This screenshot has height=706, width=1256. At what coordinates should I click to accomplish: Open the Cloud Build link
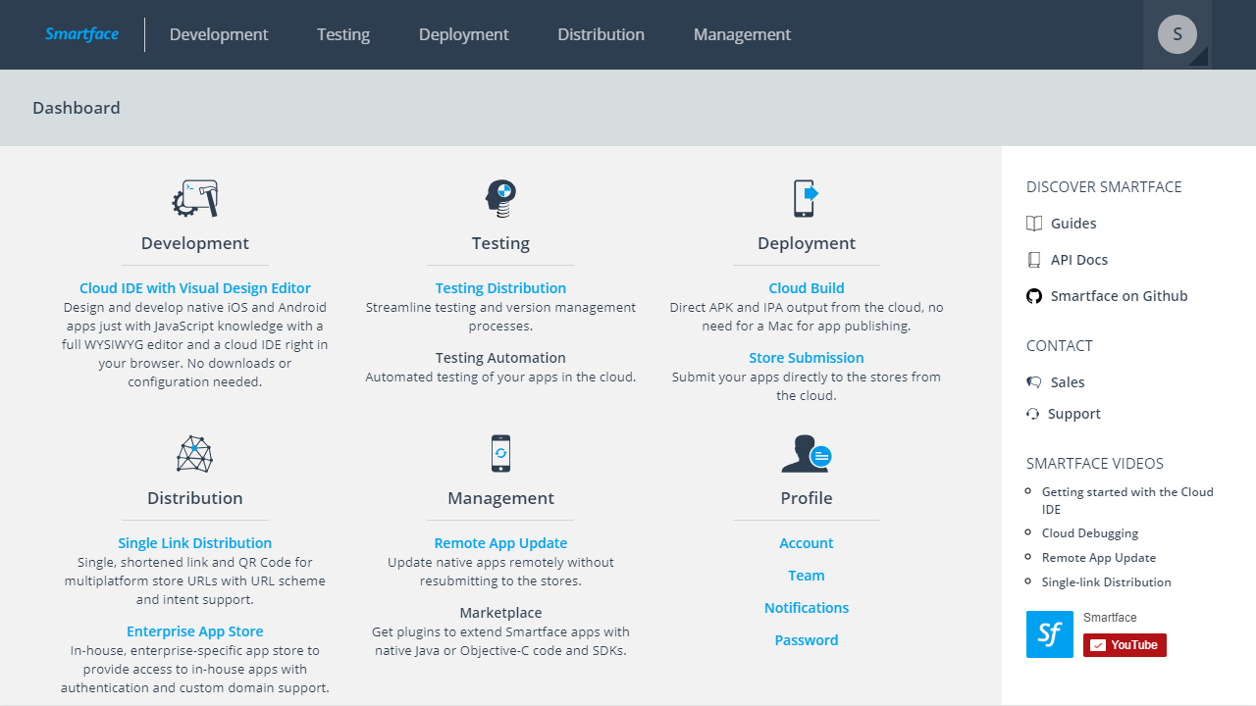(x=807, y=288)
